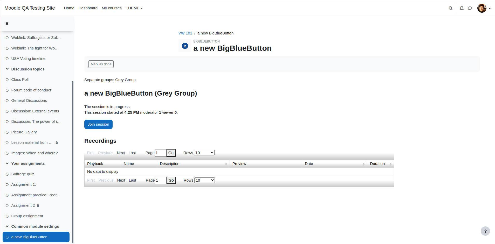Screen dimensions: 495x244
Task: Open Forum code of conduct
Action: [x=31, y=90]
